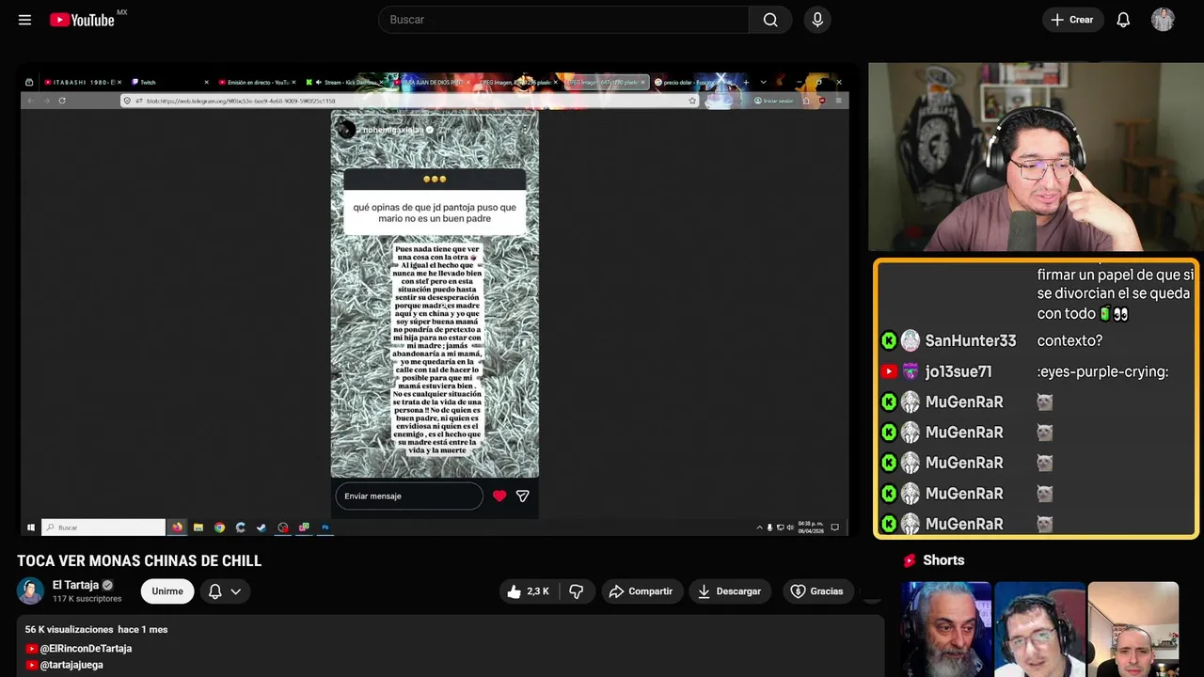This screenshot has width=1204, height=677.
Task: Click the YouTube badge beside jo13sue71
Action: 889,371
